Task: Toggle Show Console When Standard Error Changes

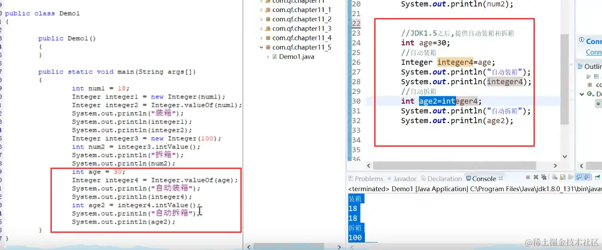Action: point(587,177)
